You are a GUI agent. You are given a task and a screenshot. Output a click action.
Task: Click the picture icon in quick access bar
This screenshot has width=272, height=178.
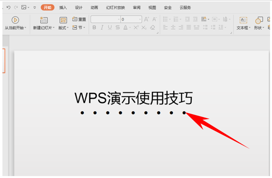[24, 7]
